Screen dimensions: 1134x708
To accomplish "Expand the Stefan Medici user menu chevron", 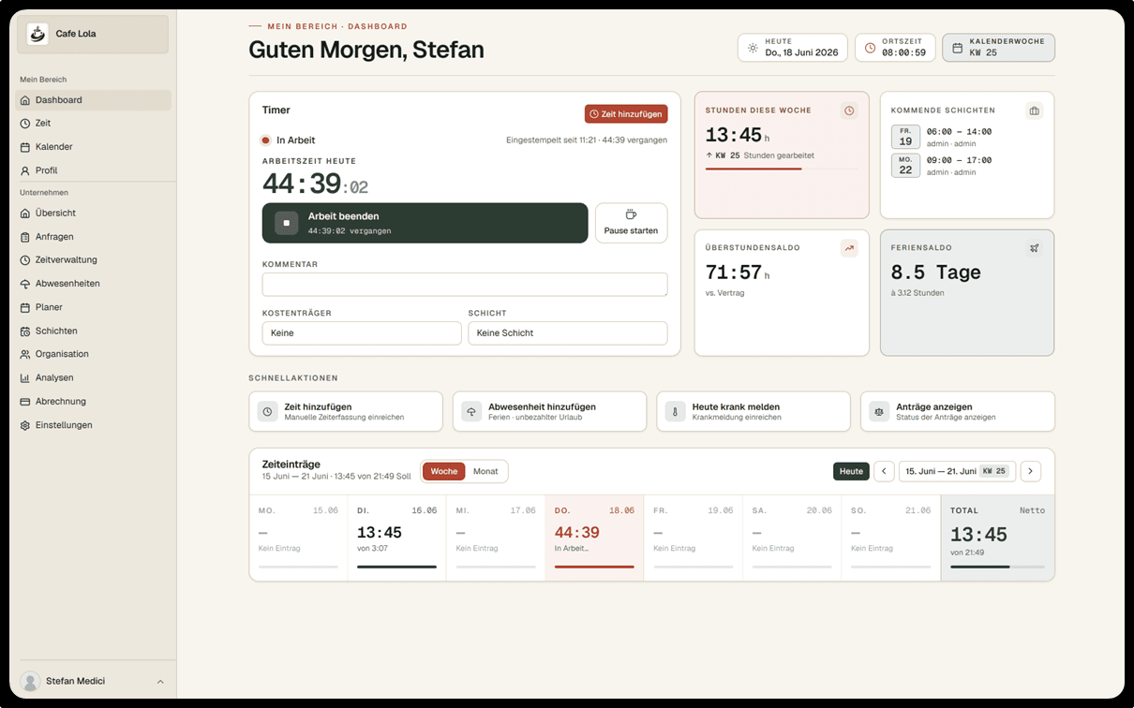I will point(160,682).
